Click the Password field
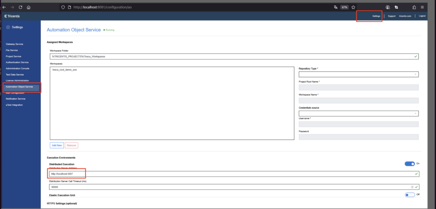Image resolution: width=436 pixels, height=209 pixels. 359,137
